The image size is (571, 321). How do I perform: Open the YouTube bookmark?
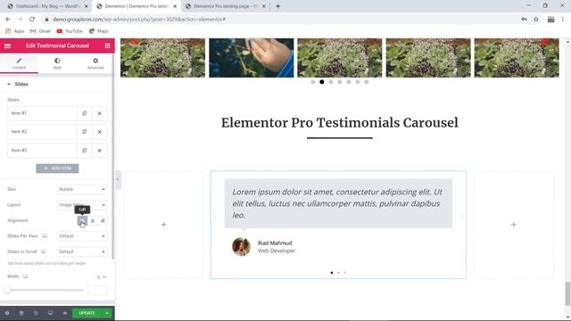[x=70, y=31]
